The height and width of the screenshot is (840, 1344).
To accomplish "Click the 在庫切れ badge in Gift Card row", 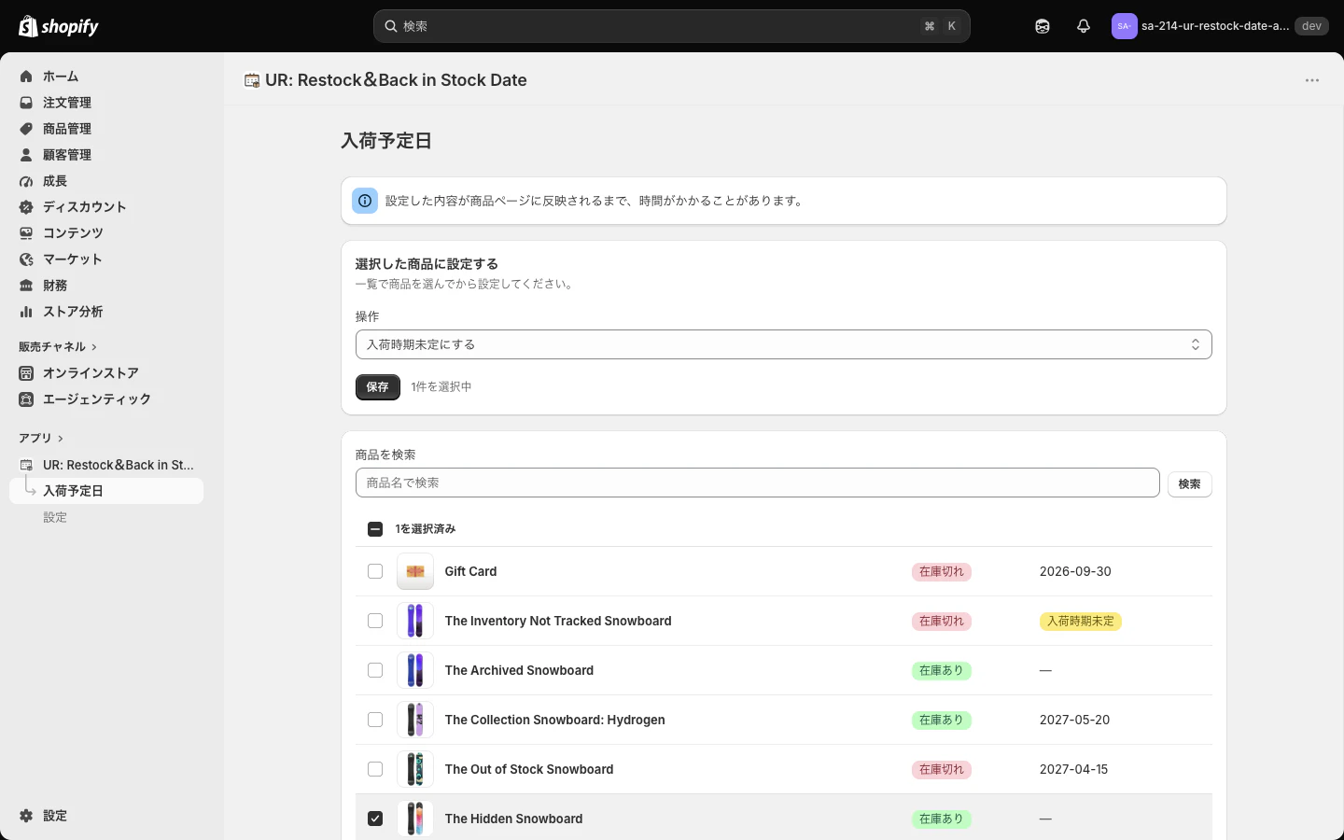I will point(942,572).
